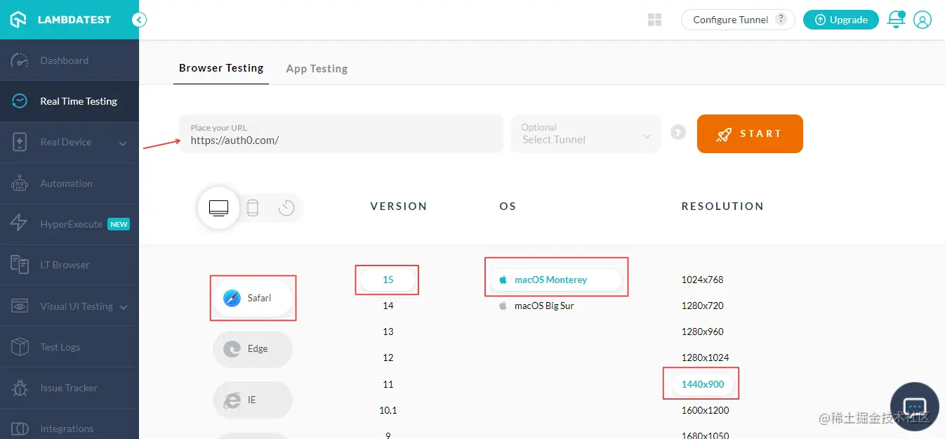The width and height of the screenshot is (945, 439).
Task: Open the notification bell
Action: [896, 20]
